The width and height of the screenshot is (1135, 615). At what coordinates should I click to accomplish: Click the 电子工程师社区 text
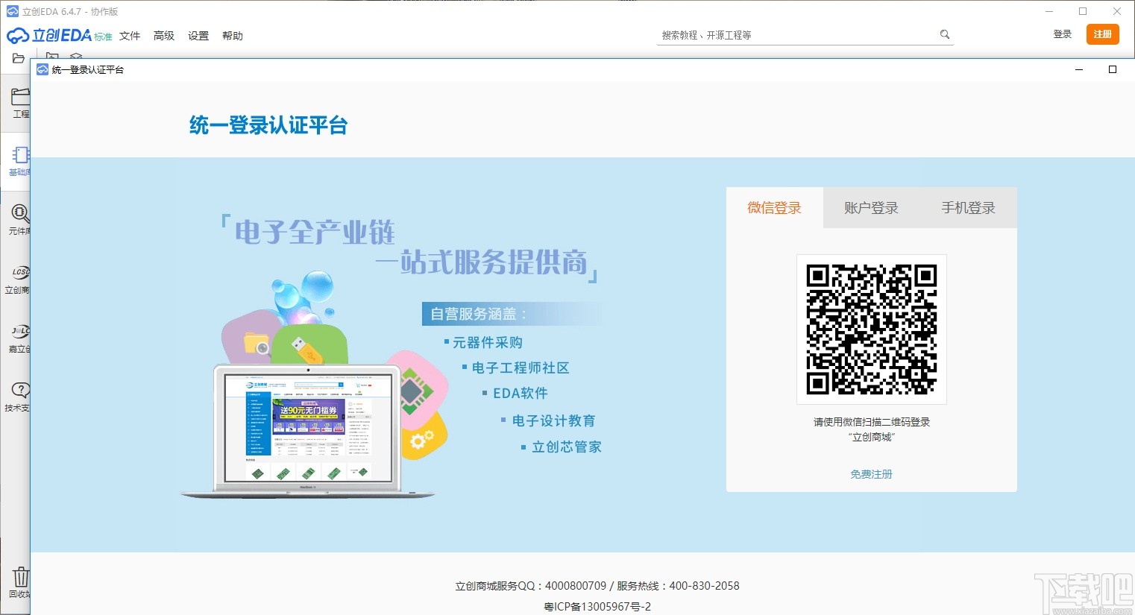pyautogui.click(x=521, y=368)
